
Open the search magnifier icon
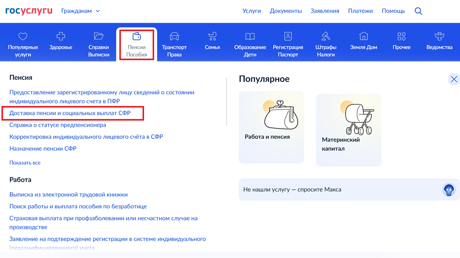click(418, 11)
